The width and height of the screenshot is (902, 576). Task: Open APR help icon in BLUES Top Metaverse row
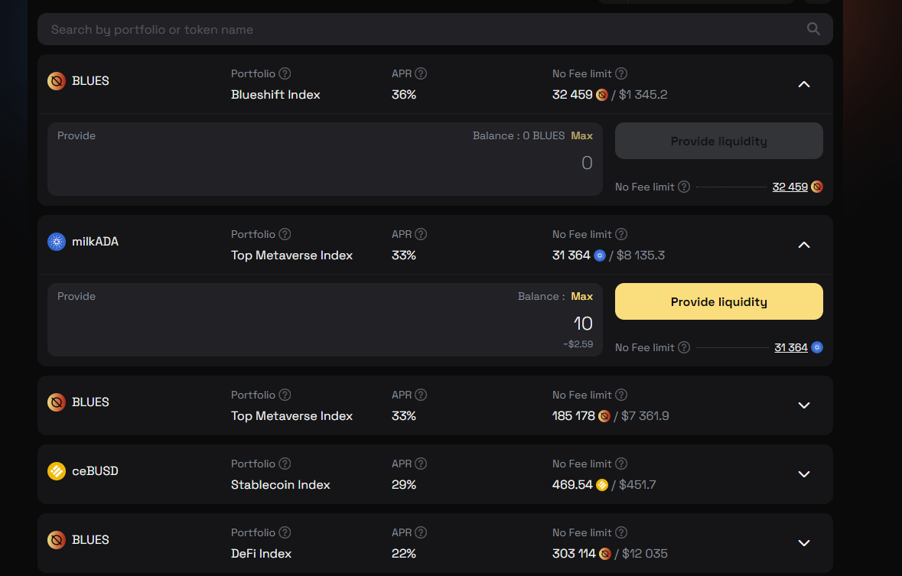[x=421, y=395]
